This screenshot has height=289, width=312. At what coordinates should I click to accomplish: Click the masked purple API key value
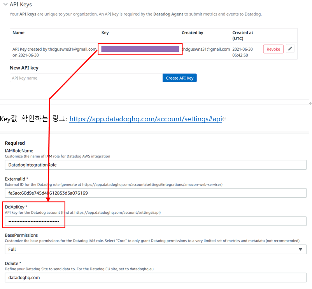(140, 49)
